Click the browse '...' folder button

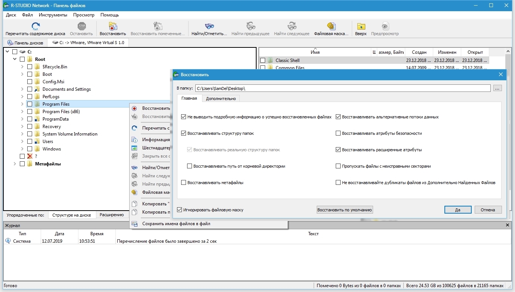497,88
